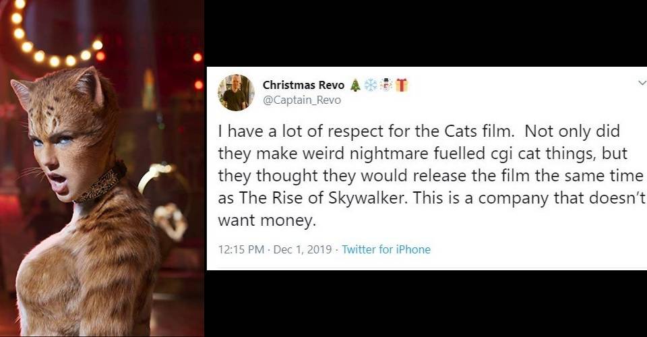
Task: Click the "Twitter for iPhone" source link
Action: pos(386,249)
